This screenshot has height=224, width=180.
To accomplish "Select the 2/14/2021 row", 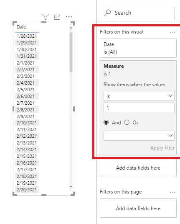I will pos(27,149).
